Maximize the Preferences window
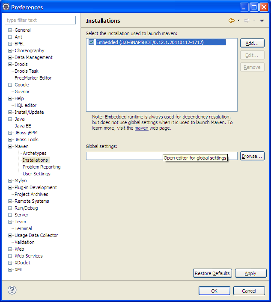Image resolution: width=271 pixels, height=302 pixels. tap(254, 7)
